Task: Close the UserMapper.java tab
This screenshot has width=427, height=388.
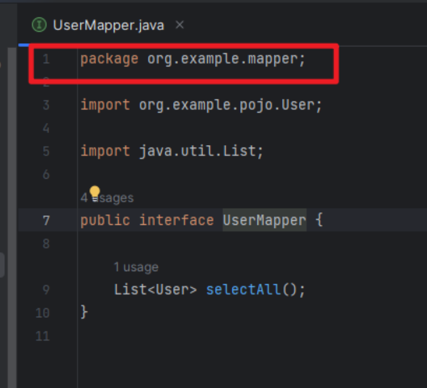Action: [x=180, y=25]
